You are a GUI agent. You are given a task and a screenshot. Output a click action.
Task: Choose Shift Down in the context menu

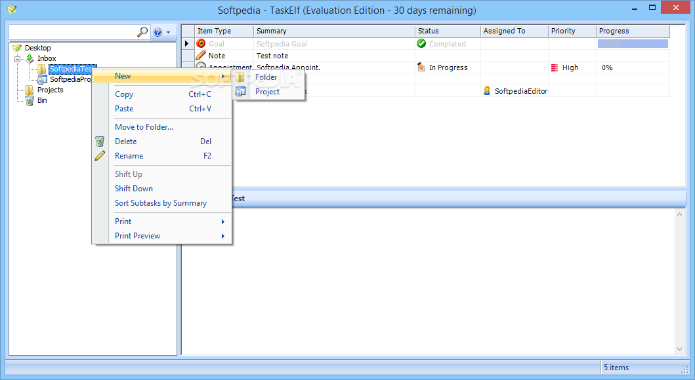point(162,189)
